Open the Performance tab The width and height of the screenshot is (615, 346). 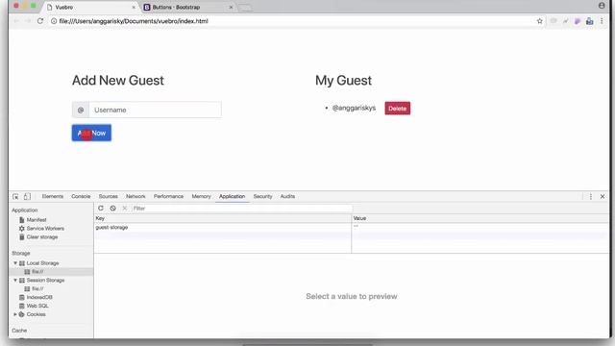[169, 196]
